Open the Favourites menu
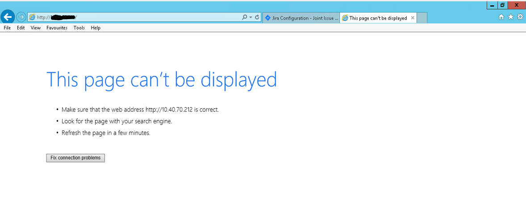 57,28
